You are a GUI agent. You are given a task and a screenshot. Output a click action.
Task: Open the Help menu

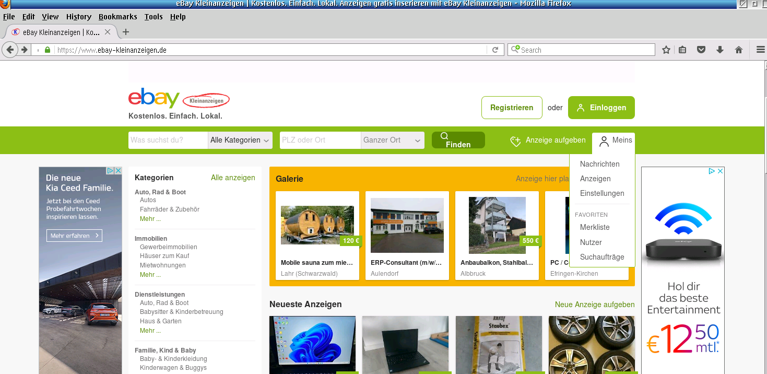178,17
